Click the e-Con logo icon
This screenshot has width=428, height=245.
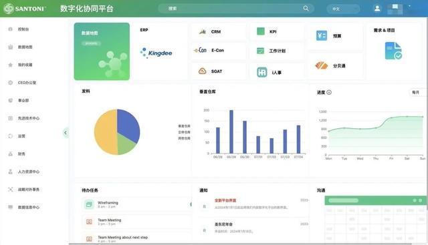(200, 50)
